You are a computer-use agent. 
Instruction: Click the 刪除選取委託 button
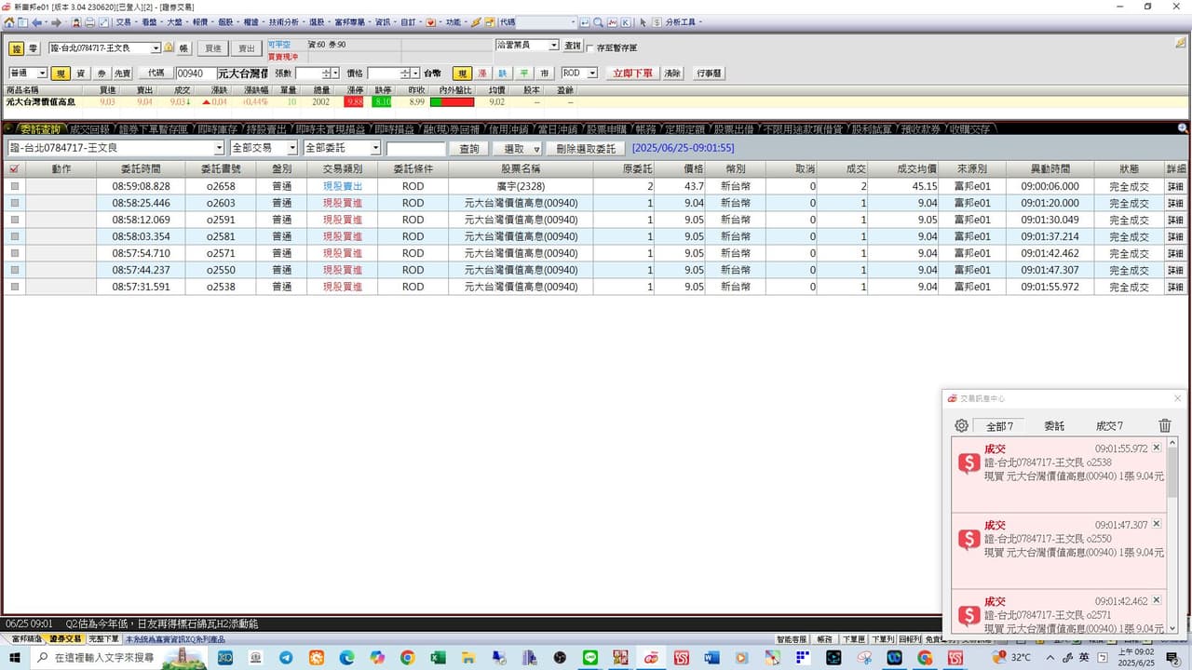coord(586,148)
